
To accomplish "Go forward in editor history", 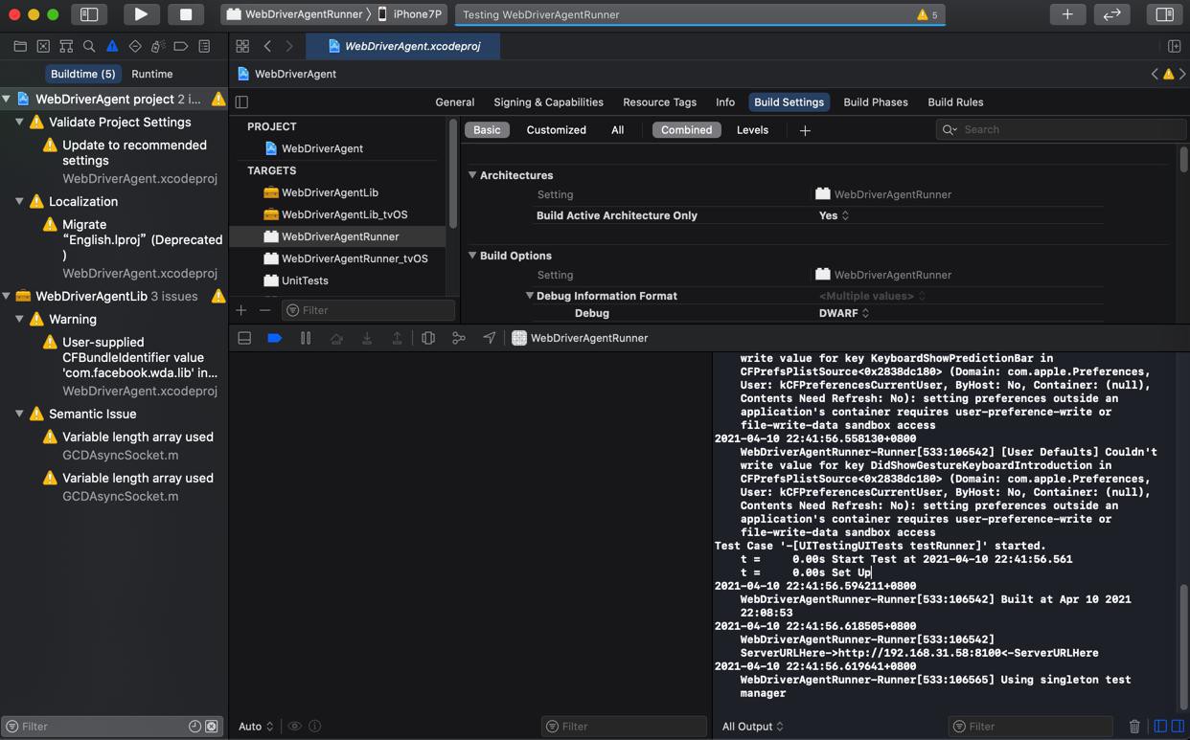I will (289, 46).
